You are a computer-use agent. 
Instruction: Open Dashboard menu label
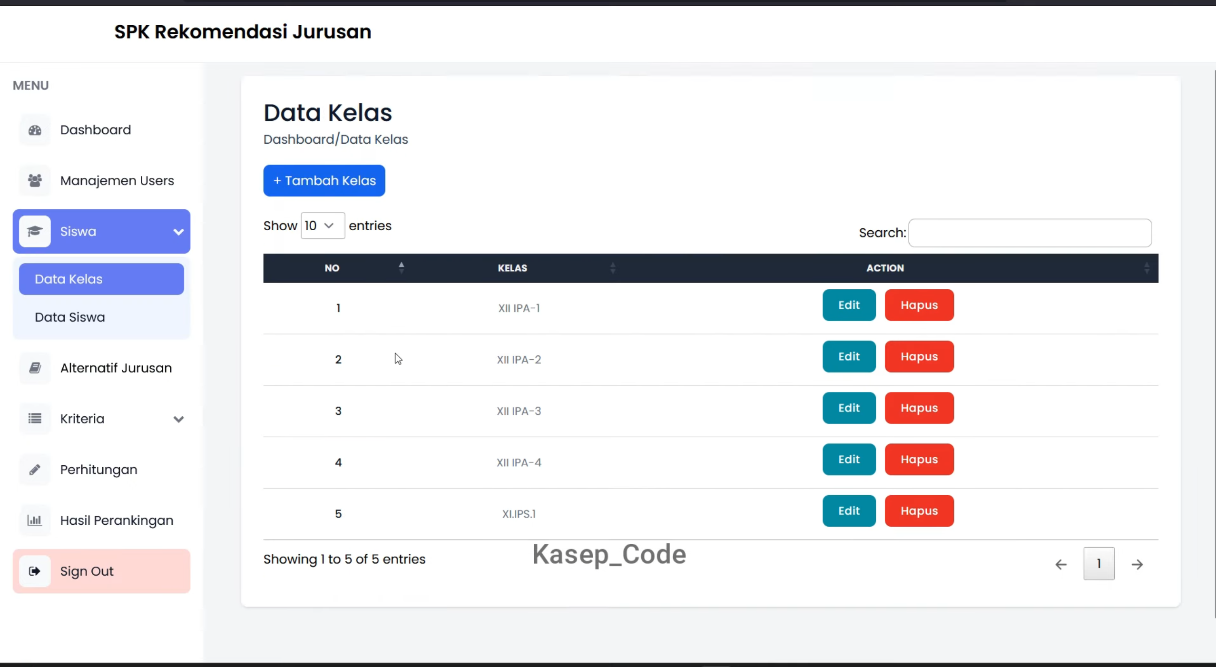coord(95,130)
